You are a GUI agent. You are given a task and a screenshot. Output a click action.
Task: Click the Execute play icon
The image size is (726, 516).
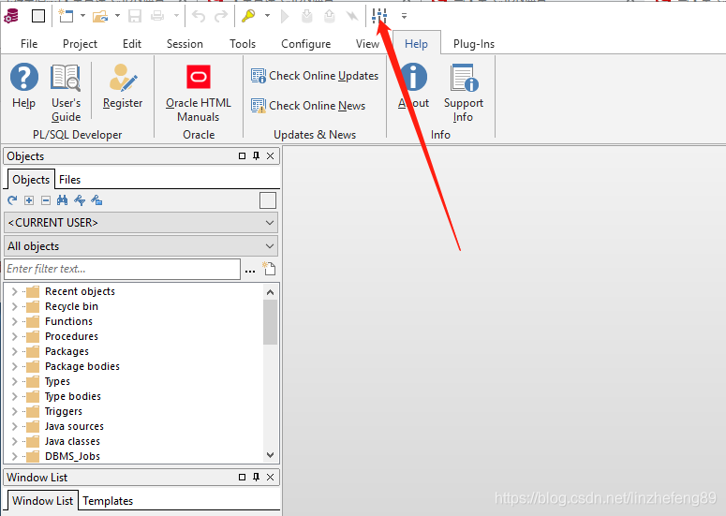285,16
